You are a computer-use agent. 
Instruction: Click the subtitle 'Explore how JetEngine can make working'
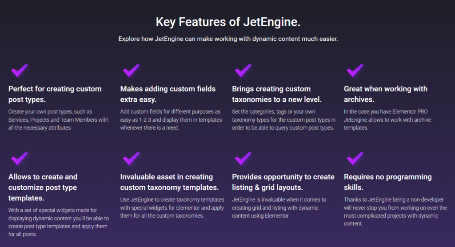pyautogui.click(x=228, y=39)
